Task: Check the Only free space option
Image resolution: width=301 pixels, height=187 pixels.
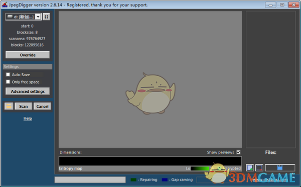Action: 8,82
